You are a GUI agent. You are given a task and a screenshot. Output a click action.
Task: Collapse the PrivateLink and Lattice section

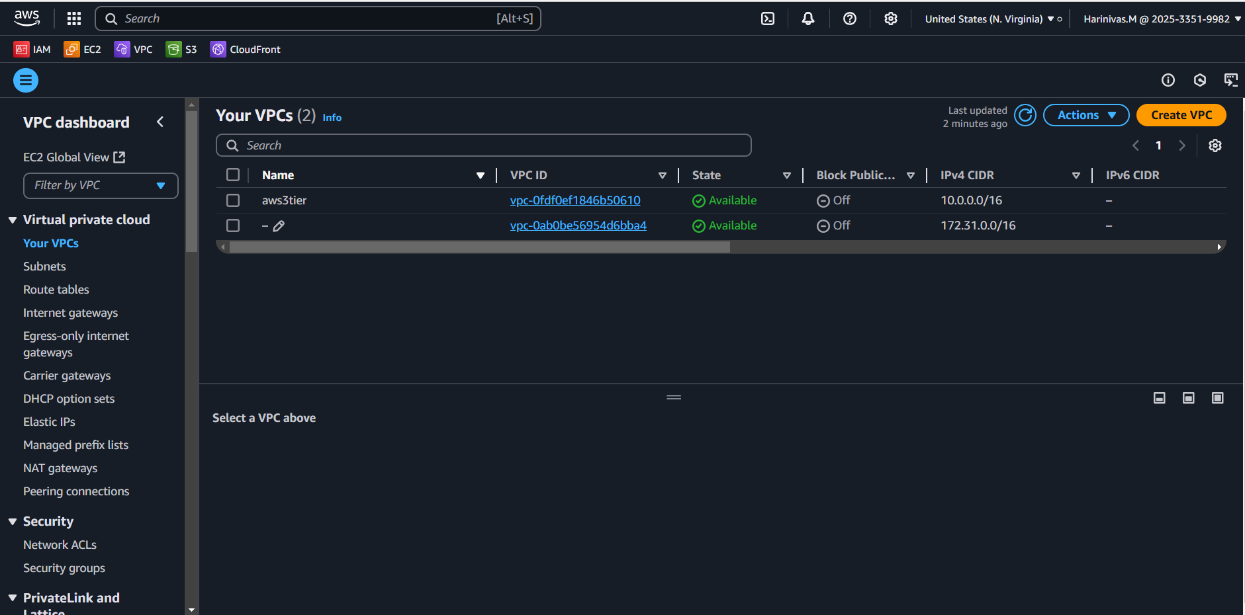coord(13,598)
